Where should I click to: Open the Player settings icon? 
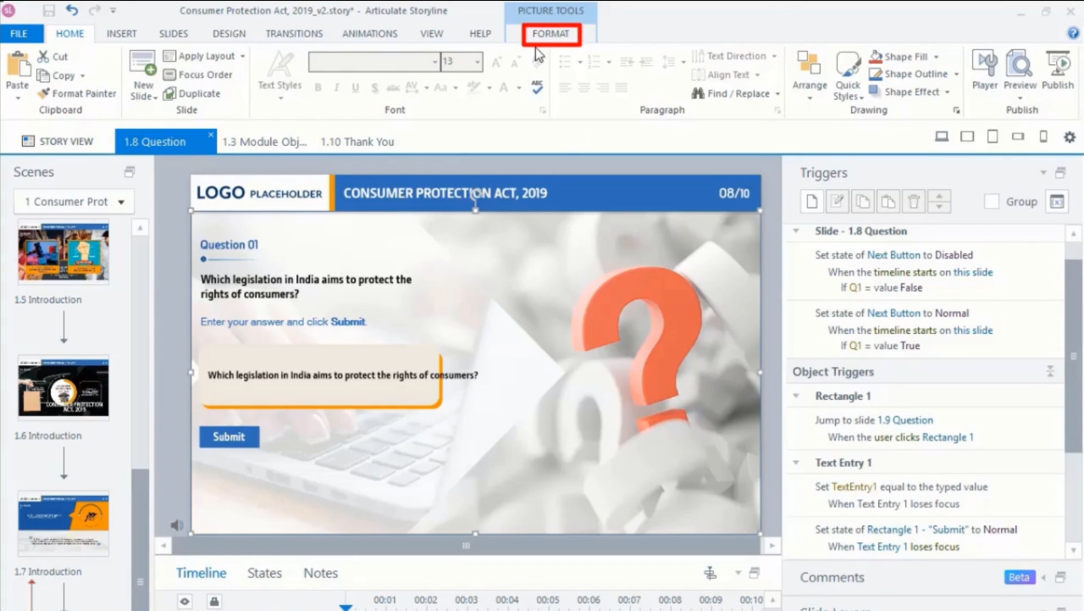click(985, 64)
